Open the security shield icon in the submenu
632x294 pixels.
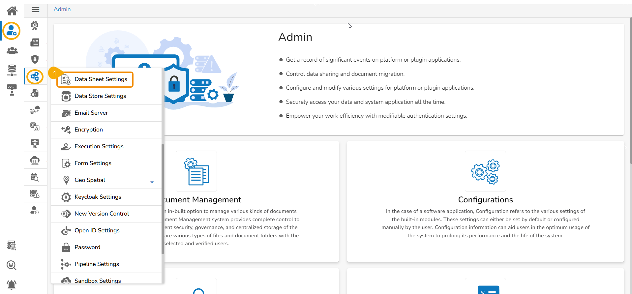(35, 59)
